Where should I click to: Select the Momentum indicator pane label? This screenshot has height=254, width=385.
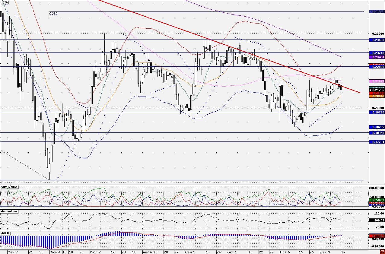(9, 211)
